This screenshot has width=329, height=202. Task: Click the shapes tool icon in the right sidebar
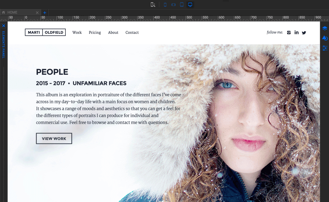coord(325,38)
